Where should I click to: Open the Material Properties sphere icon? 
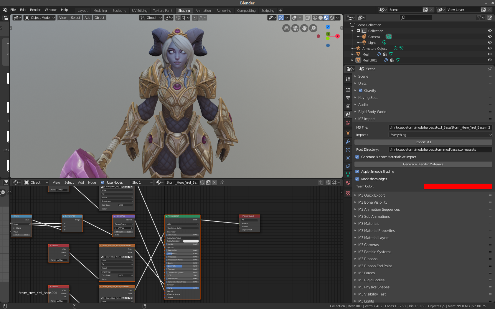pyautogui.click(x=348, y=182)
